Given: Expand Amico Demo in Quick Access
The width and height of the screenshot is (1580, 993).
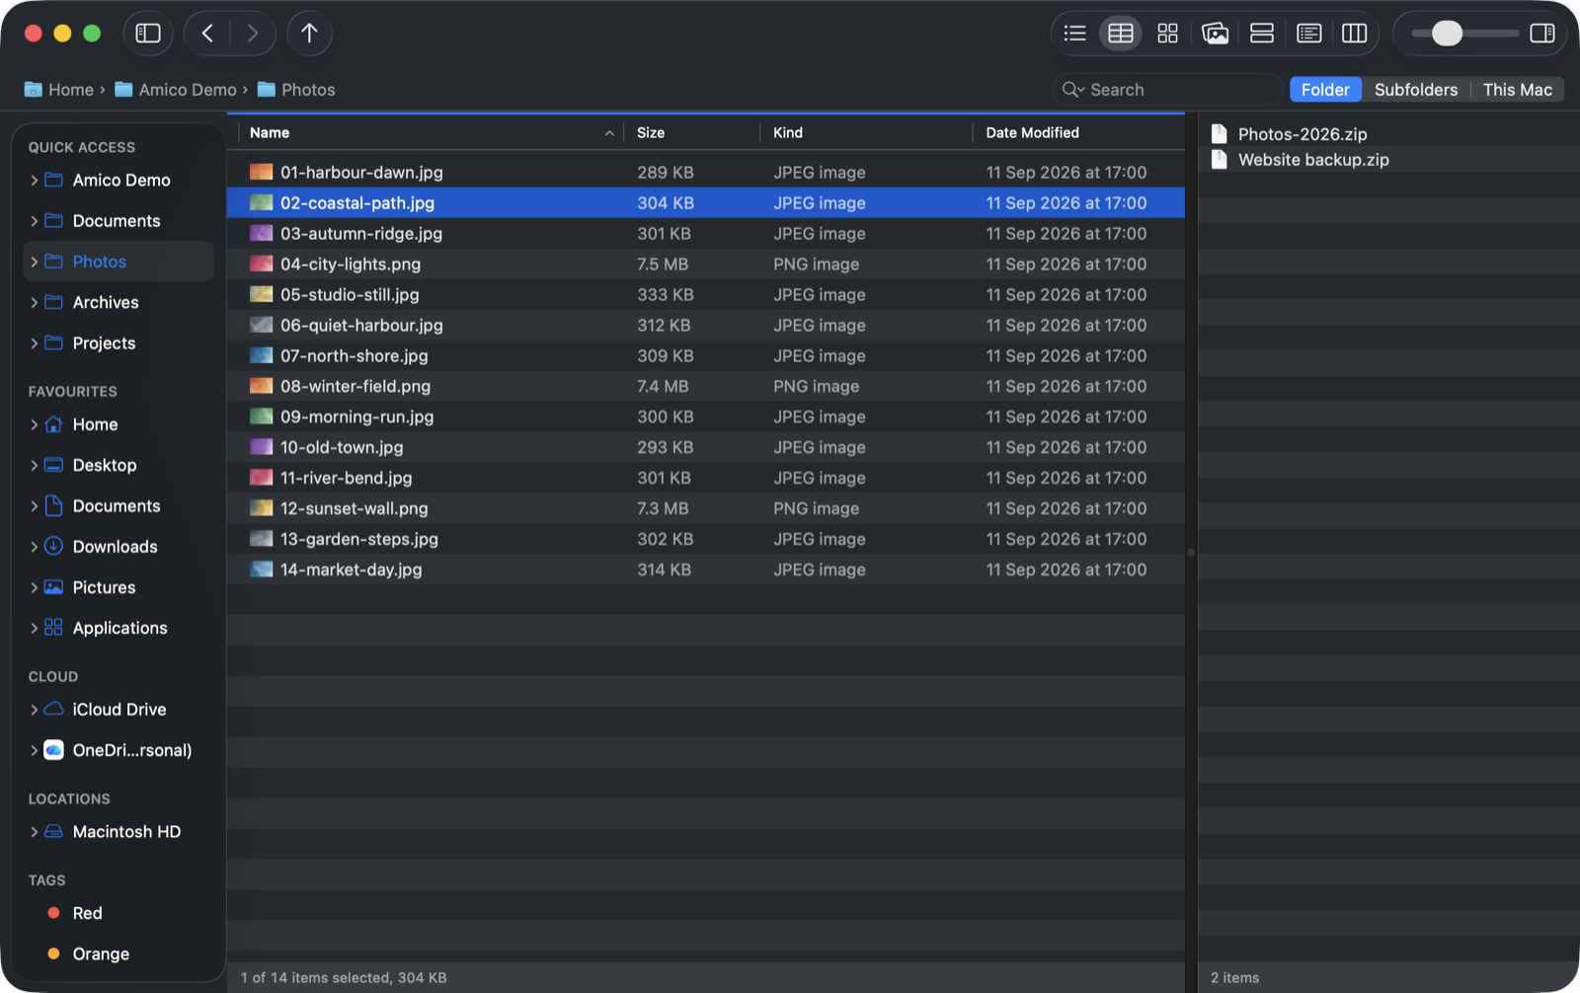Looking at the screenshot, I should [x=35, y=180].
